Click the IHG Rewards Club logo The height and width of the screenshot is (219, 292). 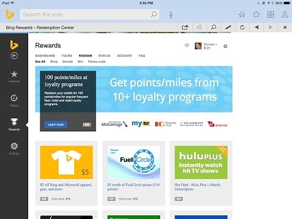[x=165, y=124]
